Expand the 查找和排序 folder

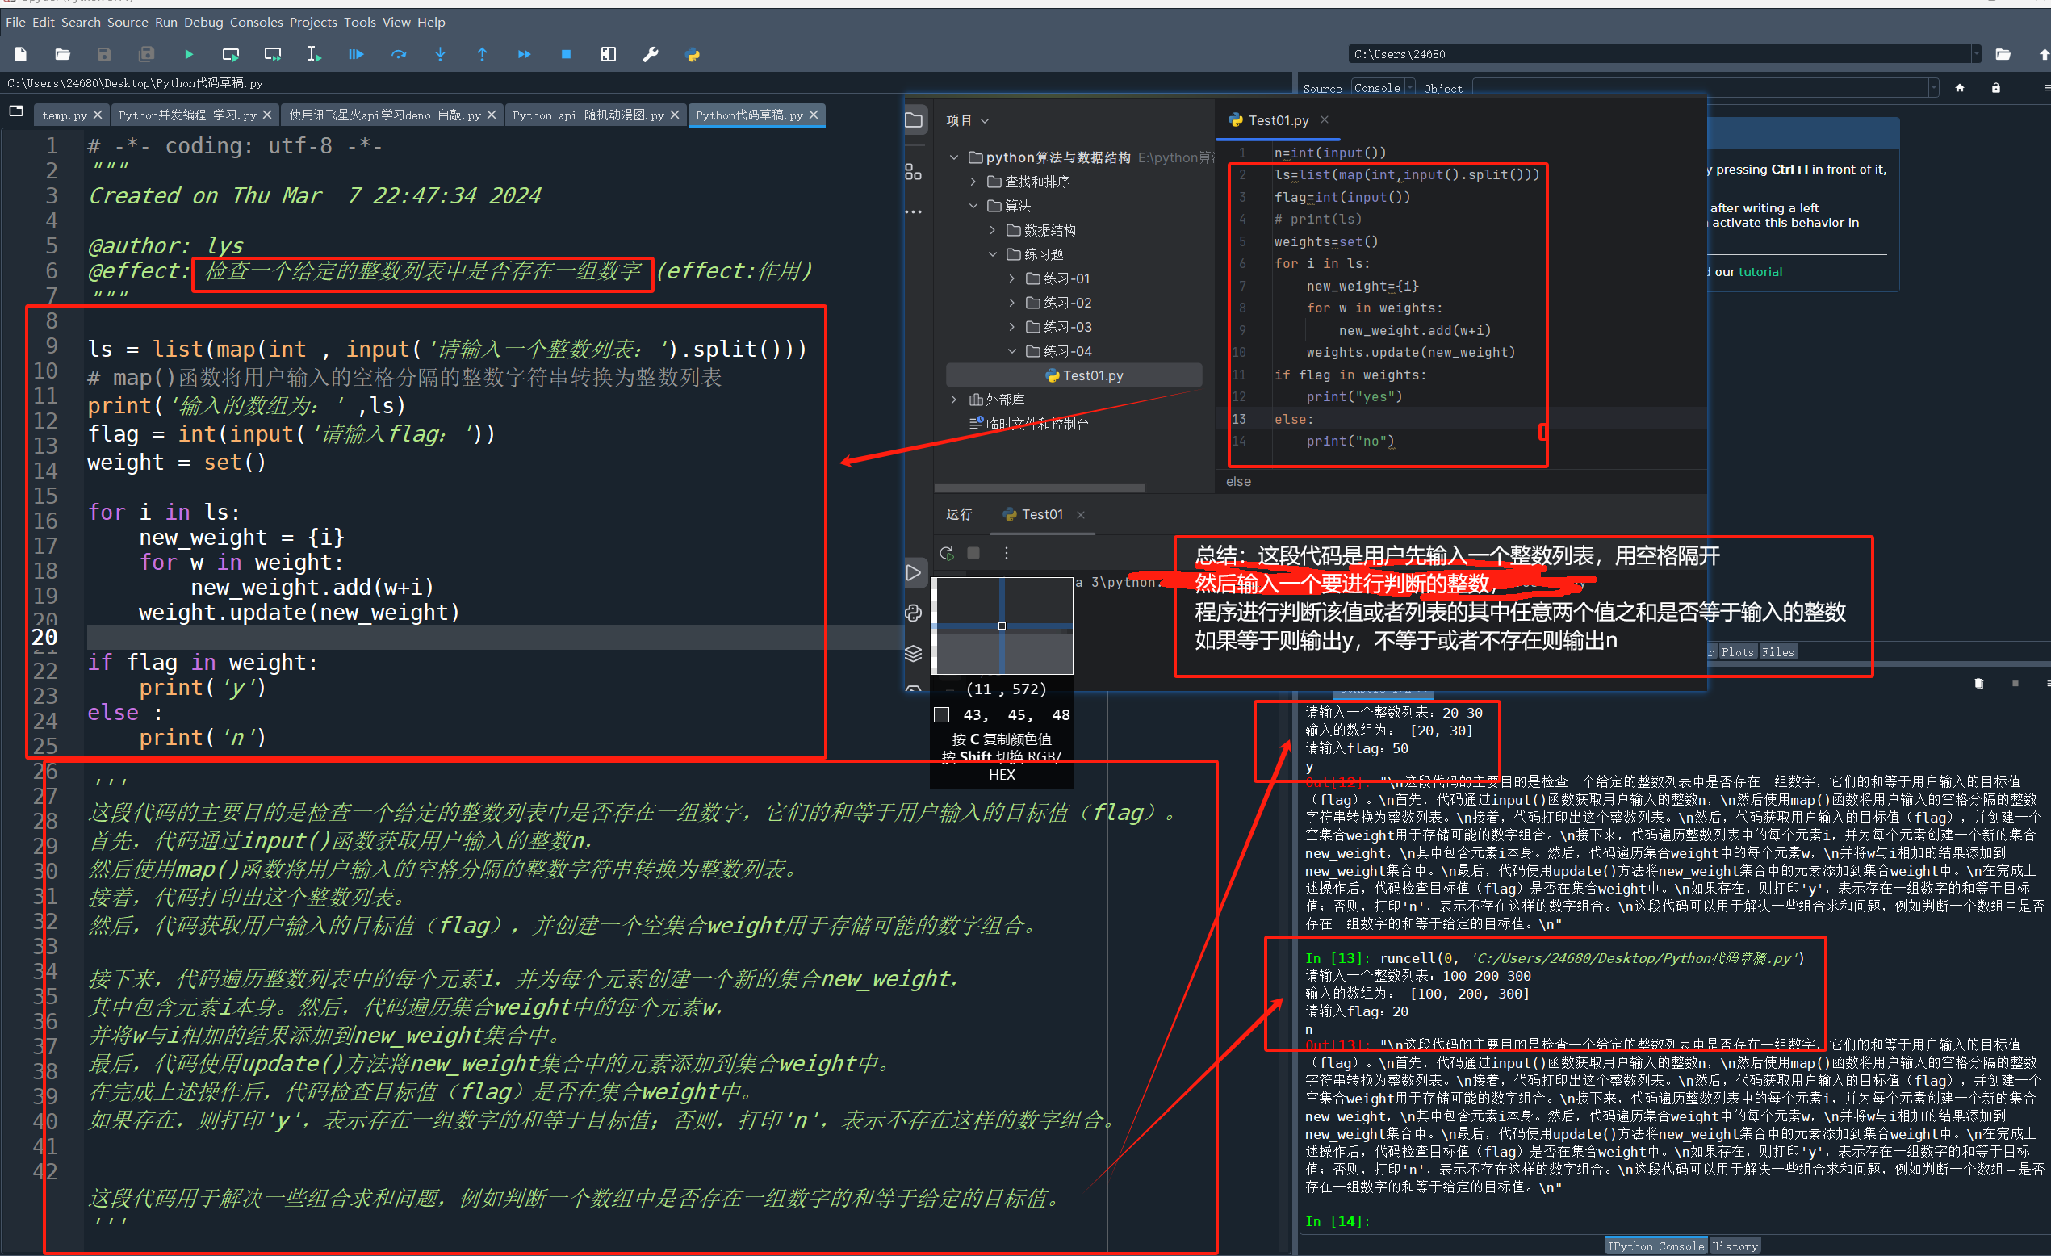click(973, 182)
